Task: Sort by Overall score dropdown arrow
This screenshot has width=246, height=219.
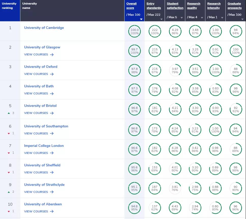Action: (141, 19)
